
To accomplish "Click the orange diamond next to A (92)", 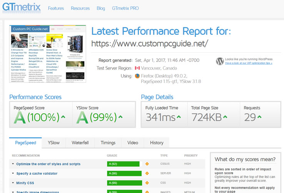I will (x=147, y=164).
